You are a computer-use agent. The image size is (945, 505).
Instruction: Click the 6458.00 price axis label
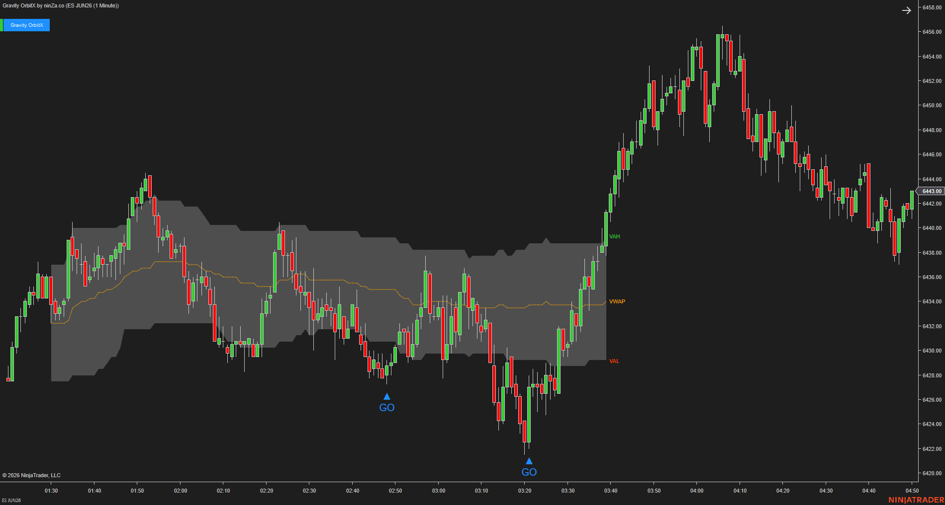tap(932, 7)
